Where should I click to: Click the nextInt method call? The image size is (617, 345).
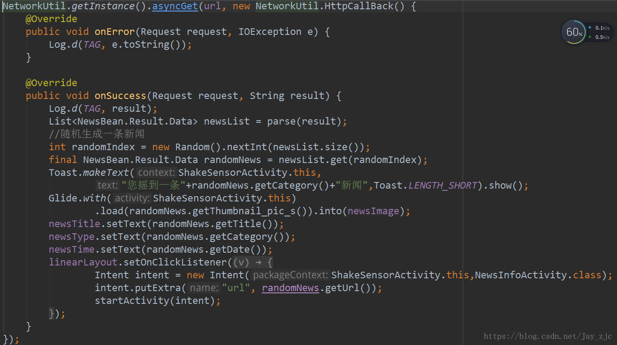tap(247, 147)
